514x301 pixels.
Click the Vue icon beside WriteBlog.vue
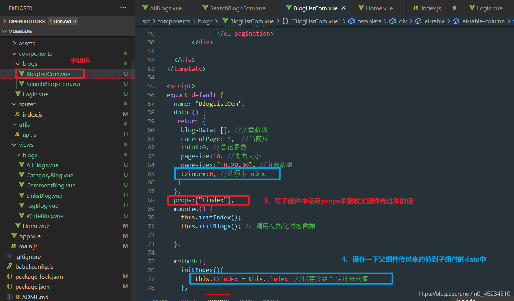(22, 216)
